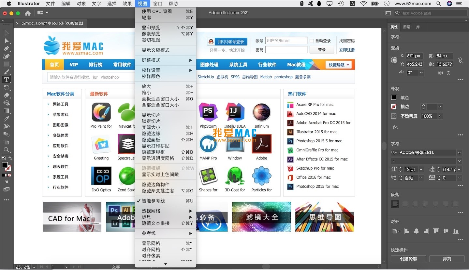Expand the opacity 100% slider arrow
Viewport: 469px width, 270px height.
(440, 116)
